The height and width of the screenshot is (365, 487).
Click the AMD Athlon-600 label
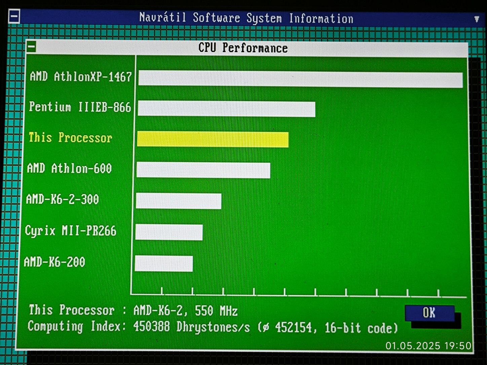coord(69,168)
